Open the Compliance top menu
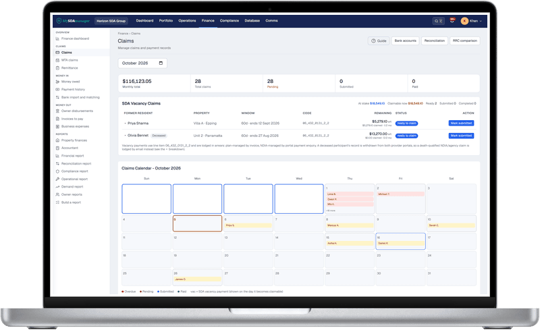Viewport: 540px width, 330px height. click(230, 21)
